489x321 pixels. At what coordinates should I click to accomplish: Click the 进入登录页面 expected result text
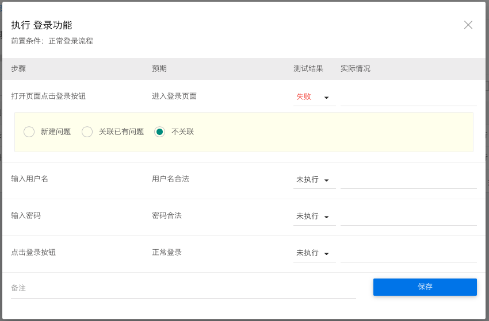pos(174,96)
